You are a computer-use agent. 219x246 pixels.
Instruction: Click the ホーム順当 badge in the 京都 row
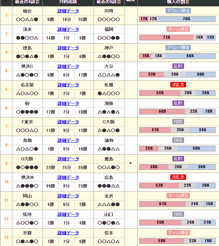pyautogui.click(x=178, y=233)
